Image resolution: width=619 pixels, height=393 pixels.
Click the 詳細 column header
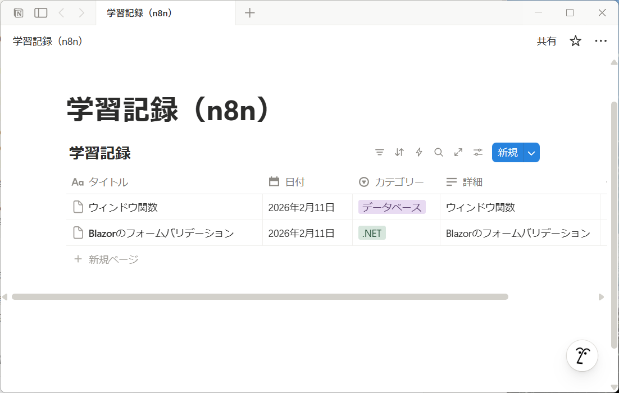click(x=520, y=182)
